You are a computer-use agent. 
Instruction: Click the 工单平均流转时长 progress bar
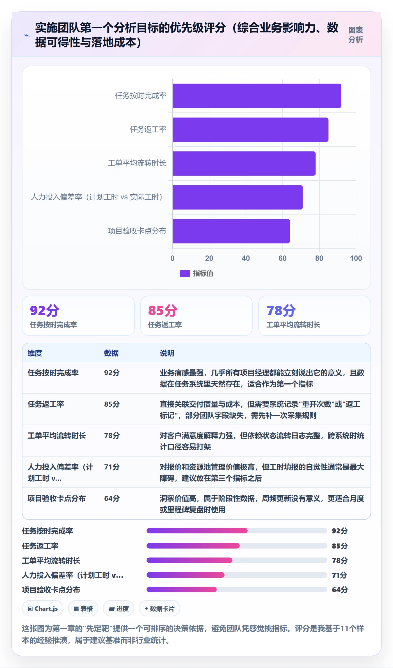click(x=237, y=560)
